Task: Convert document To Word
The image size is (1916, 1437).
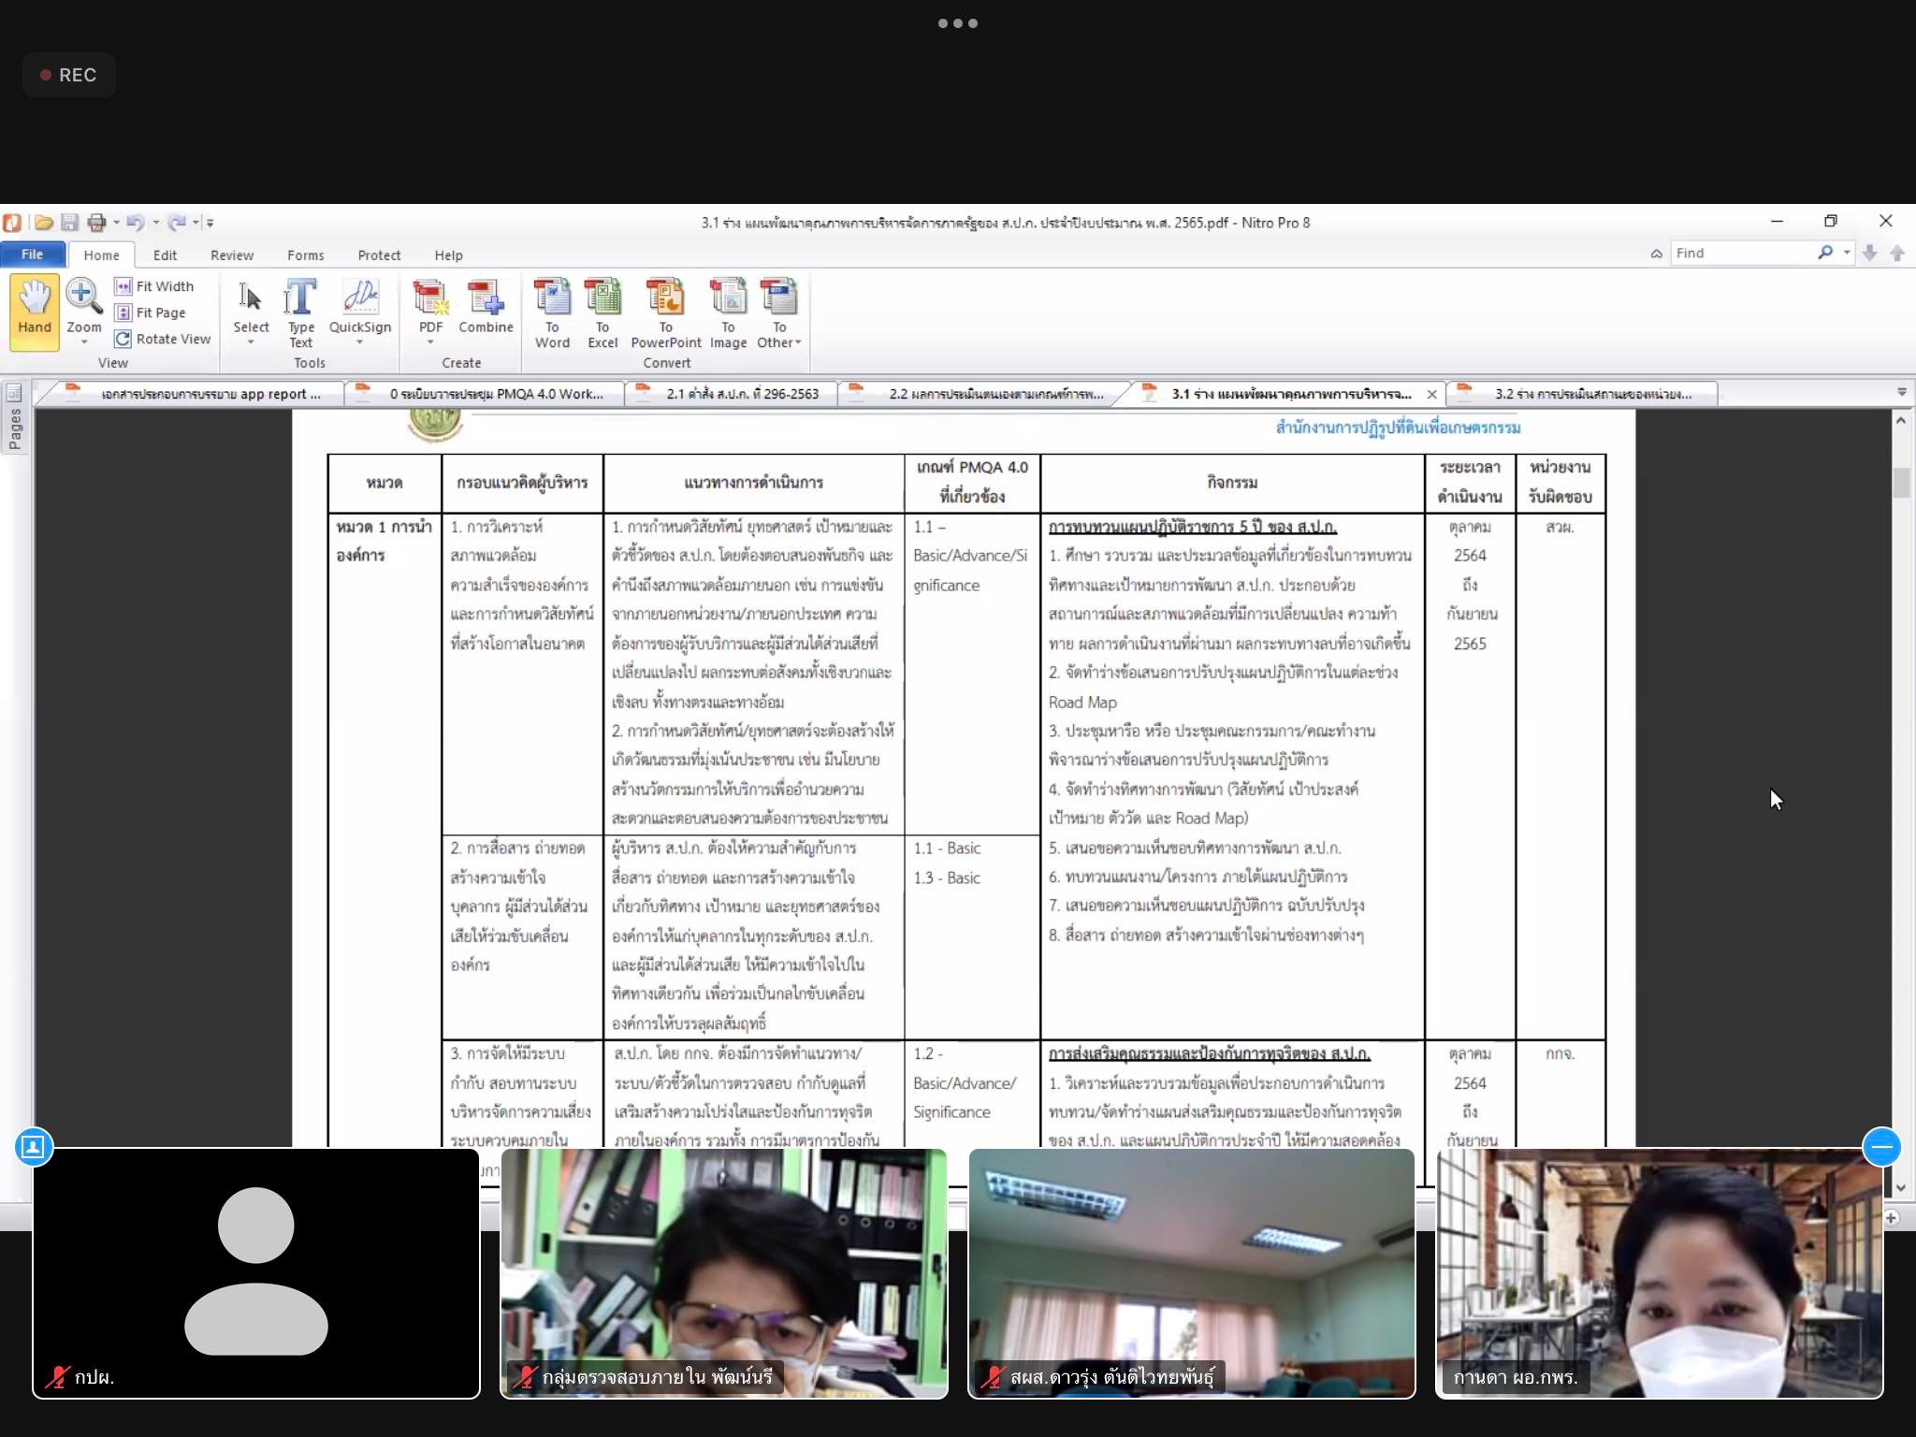Action: 552,313
